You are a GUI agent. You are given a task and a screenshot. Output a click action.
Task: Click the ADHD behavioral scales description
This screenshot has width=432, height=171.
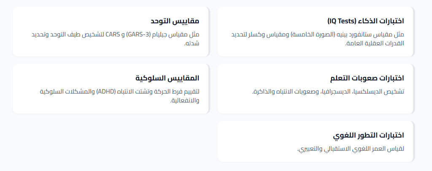pos(119,96)
